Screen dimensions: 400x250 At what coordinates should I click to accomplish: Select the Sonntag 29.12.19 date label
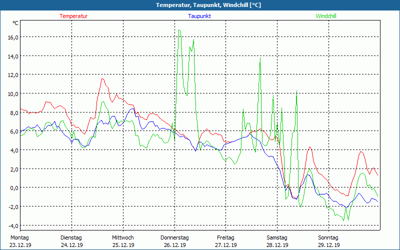pyautogui.click(x=328, y=241)
